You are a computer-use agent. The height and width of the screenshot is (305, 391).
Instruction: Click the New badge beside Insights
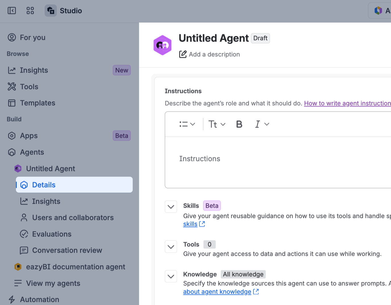(122, 70)
